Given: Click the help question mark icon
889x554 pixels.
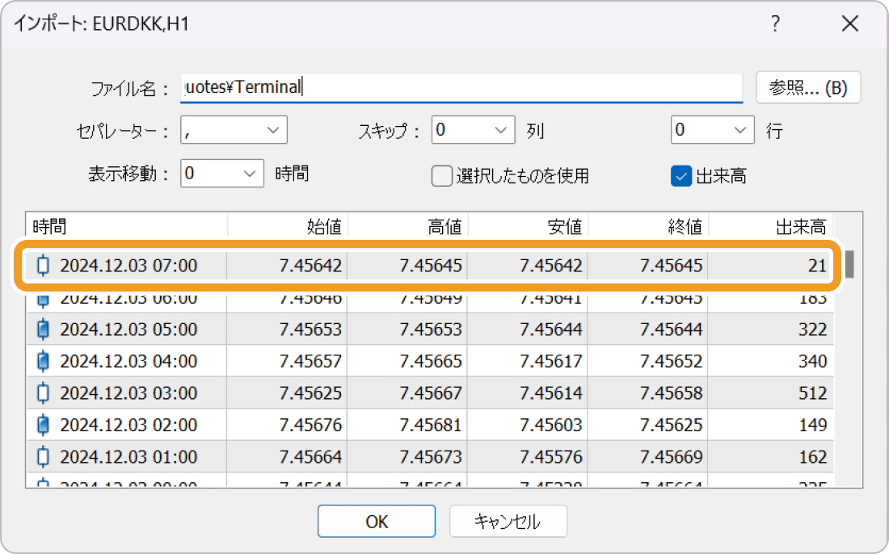Looking at the screenshot, I should tap(775, 24).
